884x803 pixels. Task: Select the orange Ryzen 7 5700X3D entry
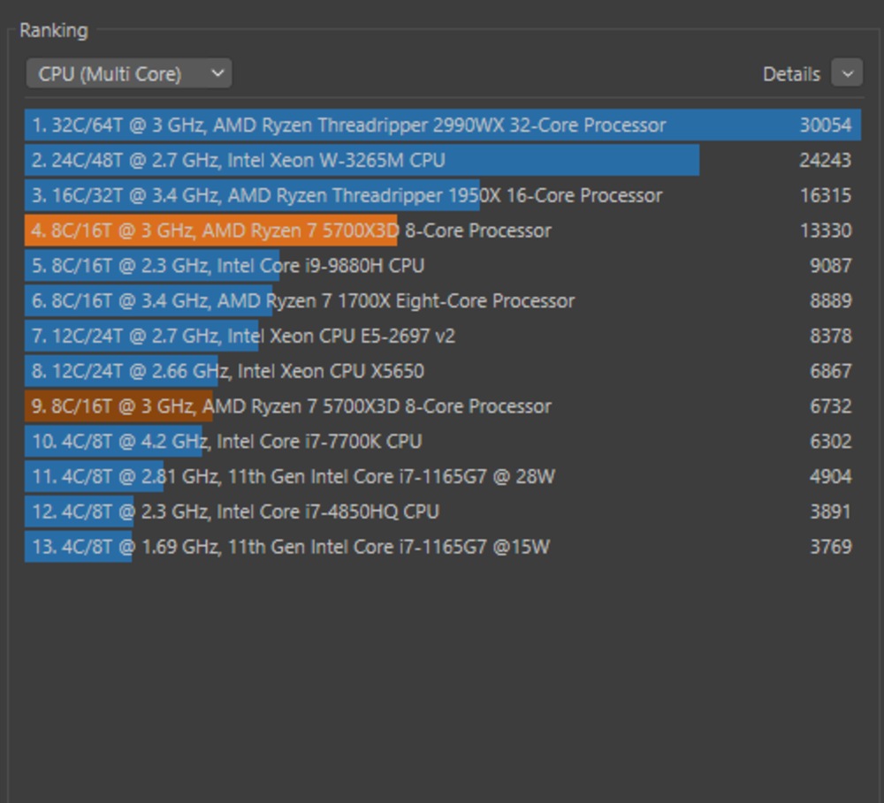212,231
